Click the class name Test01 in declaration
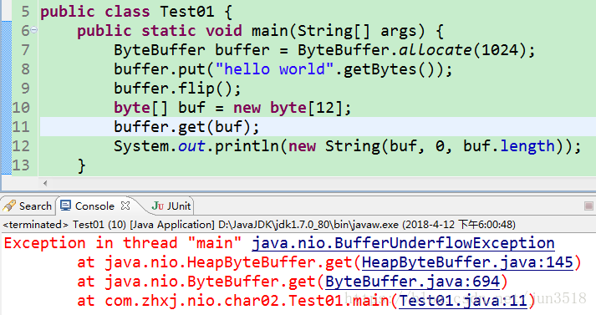 click(187, 12)
